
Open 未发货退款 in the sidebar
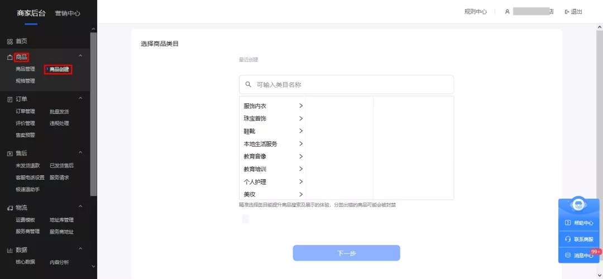click(28, 166)
